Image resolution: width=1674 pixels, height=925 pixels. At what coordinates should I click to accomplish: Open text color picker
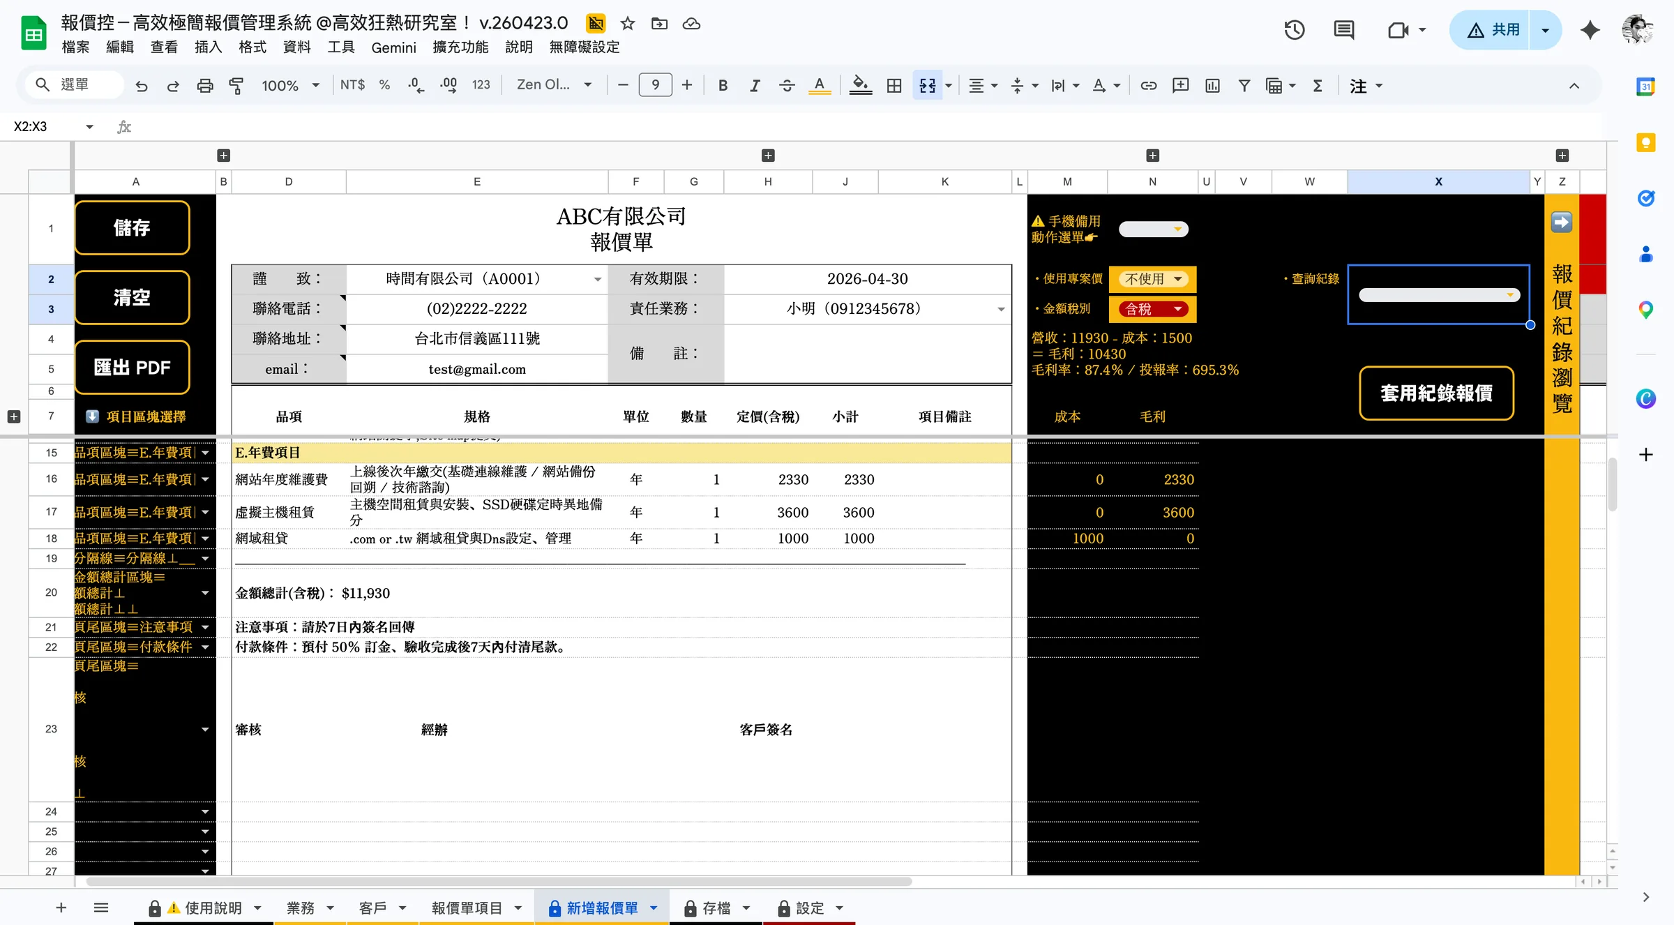(820, 85)
